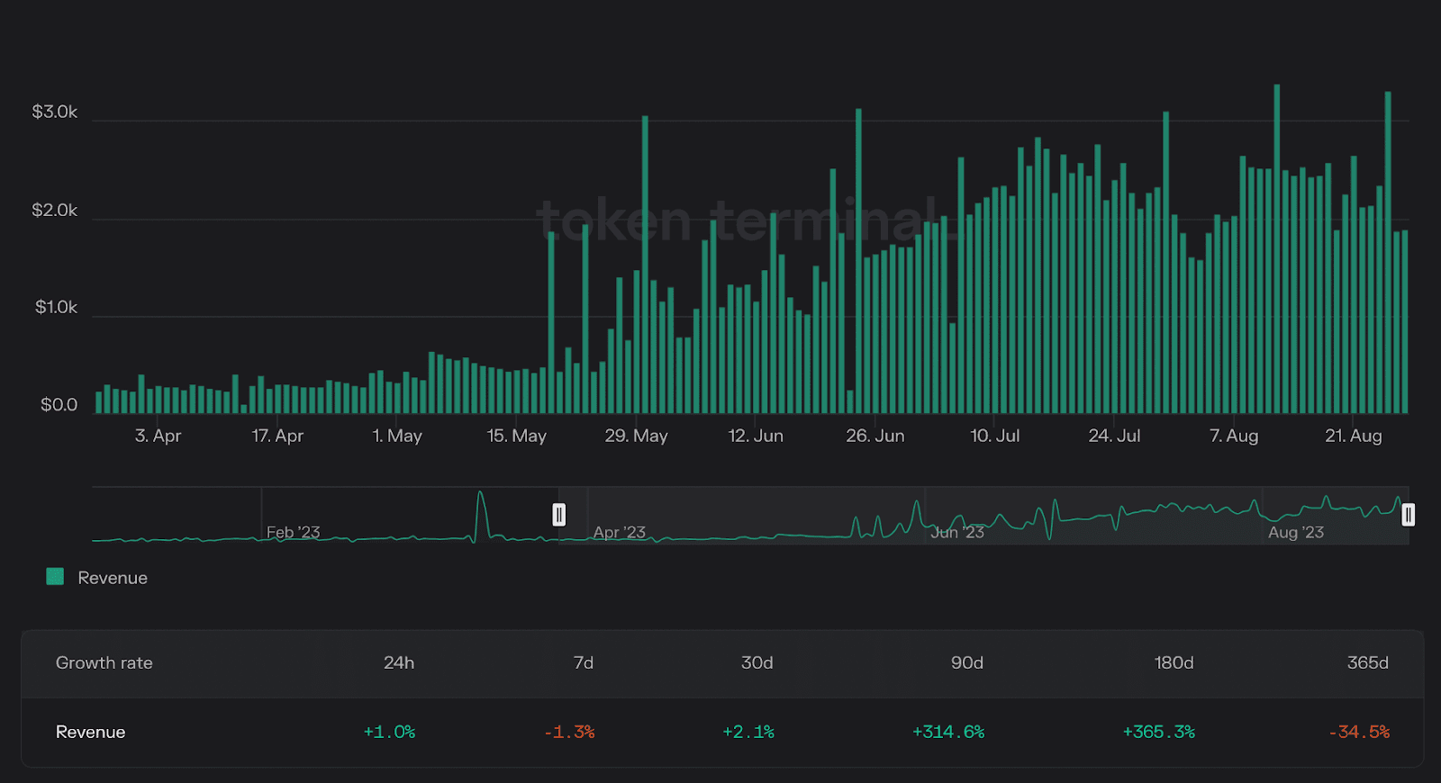Select the 24h growth rate column header
The image size is (1441, 783).
[x=399, y=662]
